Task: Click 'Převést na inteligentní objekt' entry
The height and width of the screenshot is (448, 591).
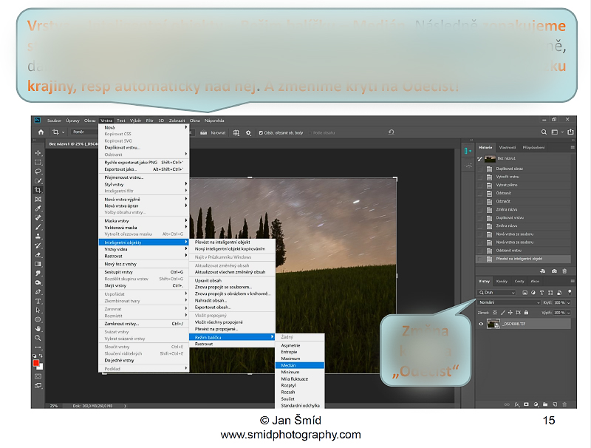Action: pos(222,242)
